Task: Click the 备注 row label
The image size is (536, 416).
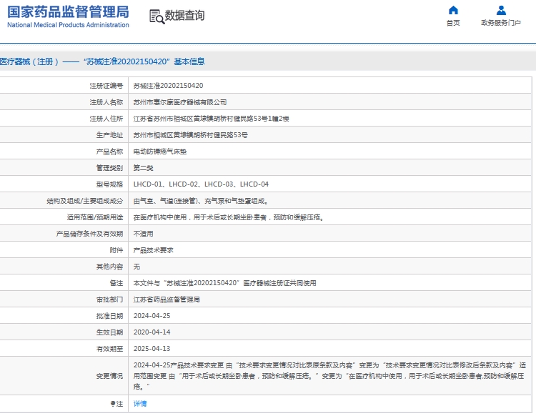Action: [x=116, y=283]
